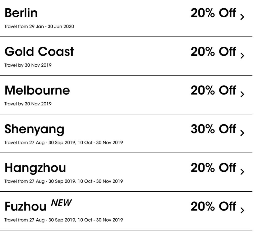Expand the Hangzhou deal chevron
Viewport: 258px width, 237px height.
coord(242,172)
